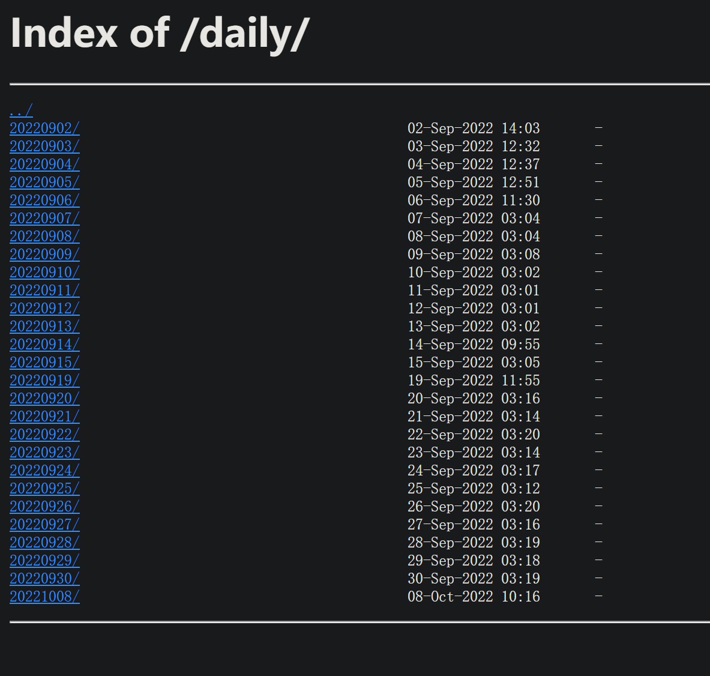
Task: Open the 20220902/ directory link
Action: [x=45, y=128]
